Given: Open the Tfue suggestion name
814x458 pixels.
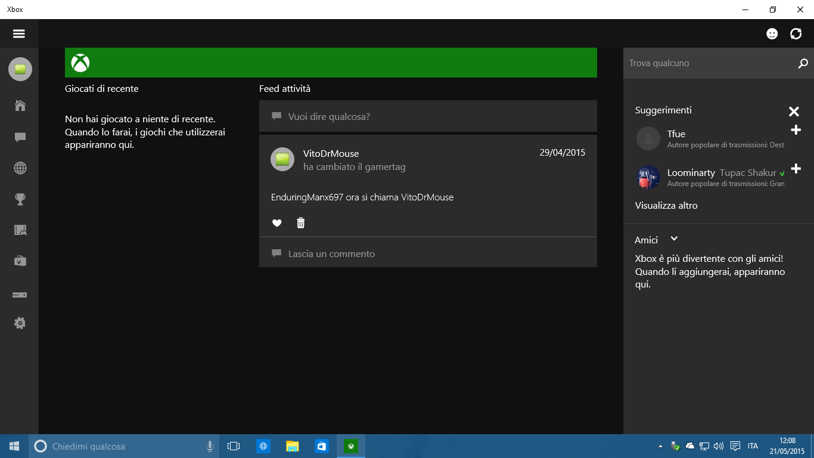Looking at the screenshot, I should coord(676,134).
